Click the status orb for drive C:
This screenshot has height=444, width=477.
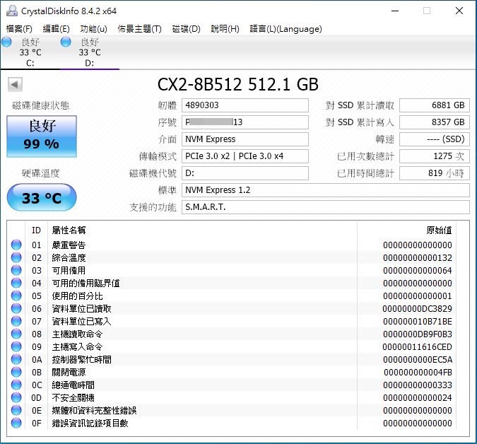[x=6, y=42]
